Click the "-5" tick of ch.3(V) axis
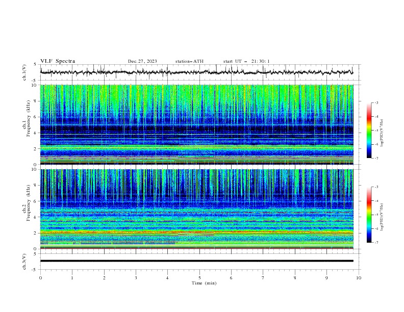 tap(35, 270)
